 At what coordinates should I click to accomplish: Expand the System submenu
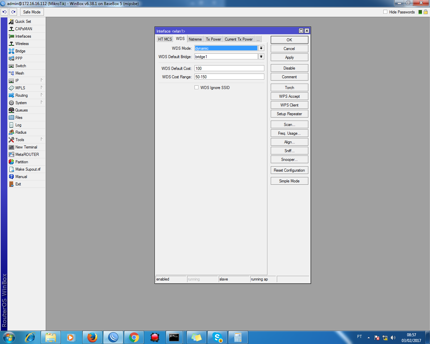42,102
